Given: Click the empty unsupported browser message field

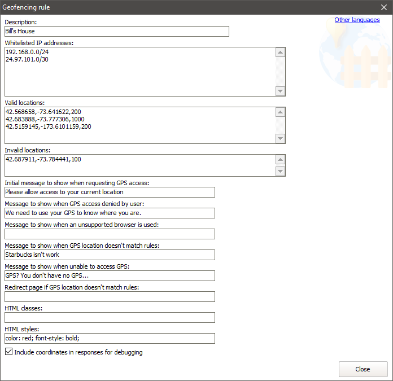Looking at the screenshot, I should (x=110, y=234).
